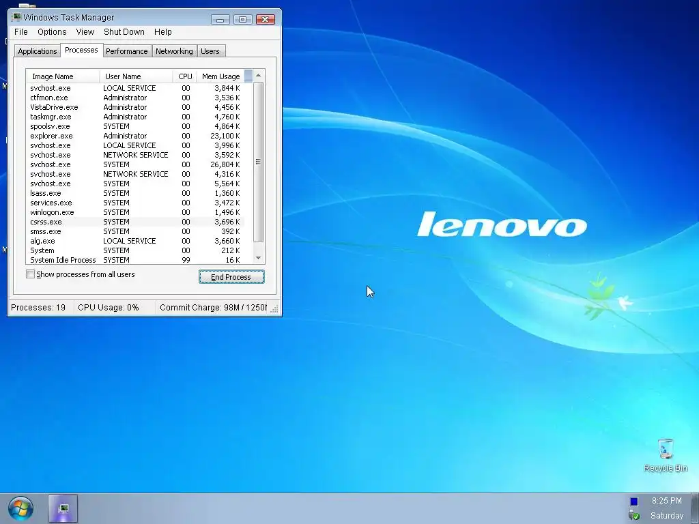Click the process list scrollbar thumb

pos(258,162)
